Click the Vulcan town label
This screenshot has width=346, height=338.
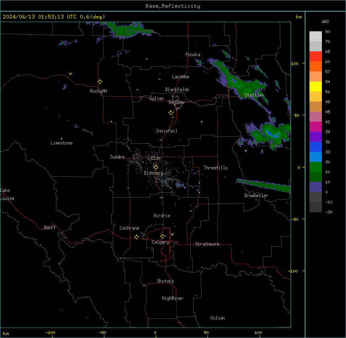218,318
